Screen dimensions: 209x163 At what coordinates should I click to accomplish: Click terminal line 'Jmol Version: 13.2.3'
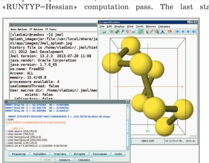51,56
